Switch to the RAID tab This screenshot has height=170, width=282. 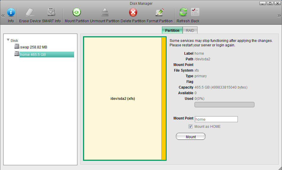click(190, 30)
